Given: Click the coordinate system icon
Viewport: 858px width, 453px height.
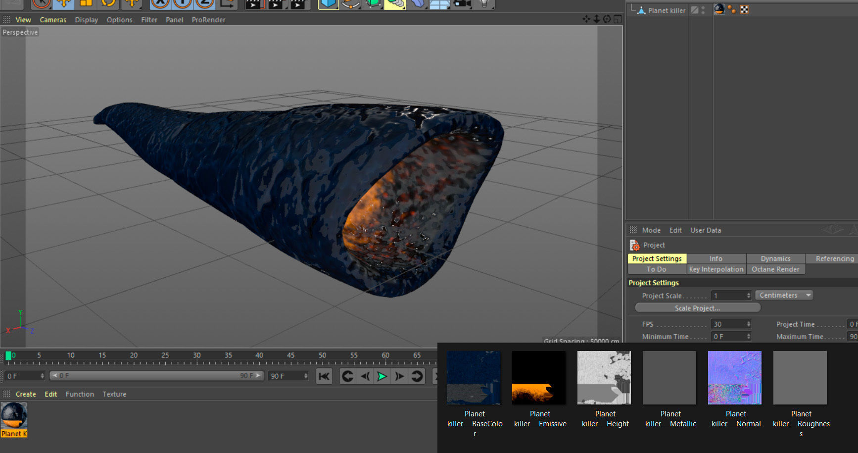Looking at the screenshot, I should [228, 4].
